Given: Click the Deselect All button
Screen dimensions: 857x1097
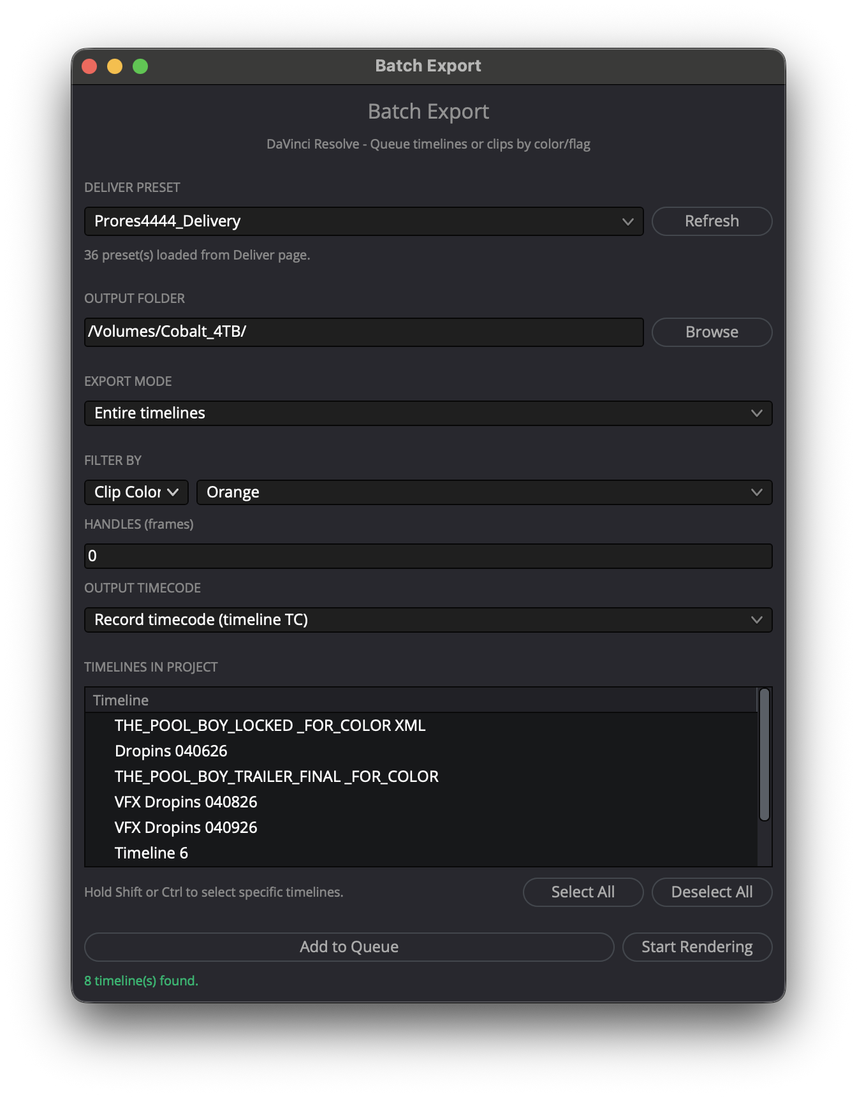Looking at the screenshot, I should click(712, 892).
